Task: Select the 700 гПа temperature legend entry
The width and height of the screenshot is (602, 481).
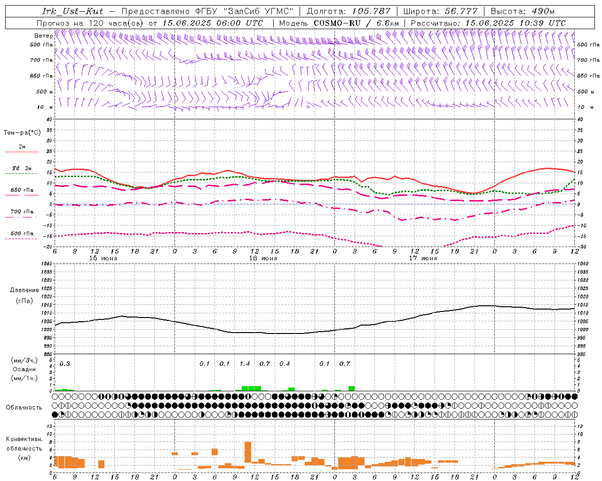Action: [x=22, y=212]
